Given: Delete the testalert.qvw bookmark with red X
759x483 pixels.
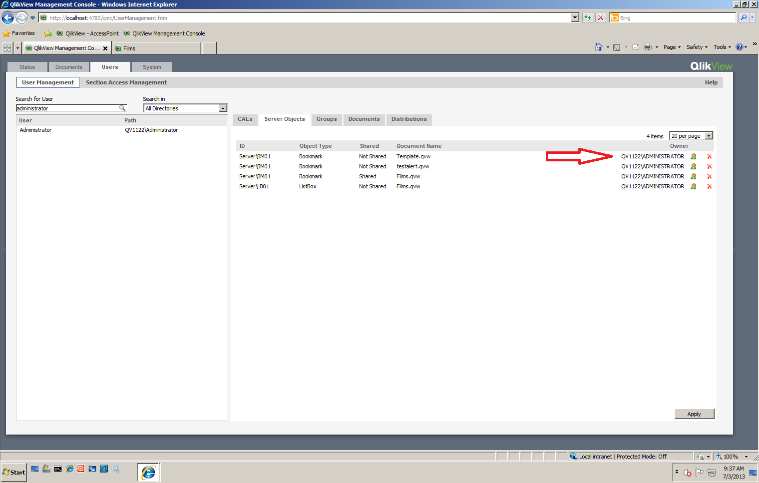Looking at the screenshot, I should 709,166.
